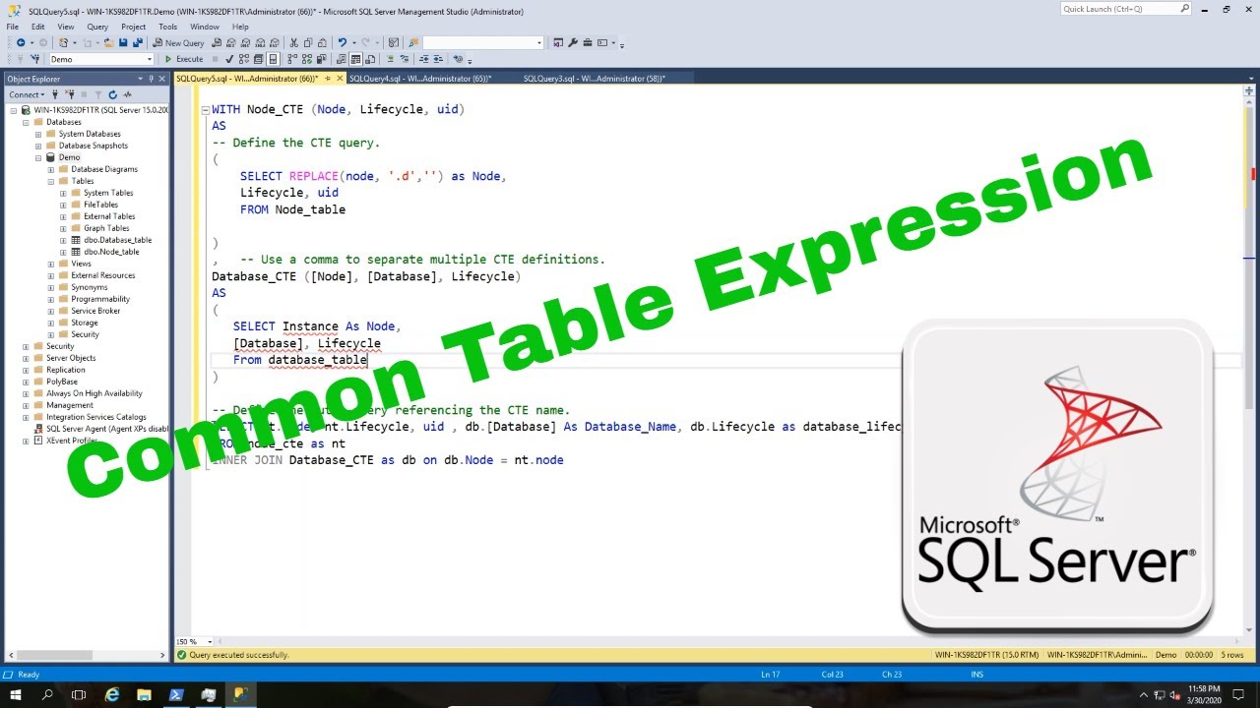Collapse the Databases tree node
The image size is (1260, 708).
point(27,122)
